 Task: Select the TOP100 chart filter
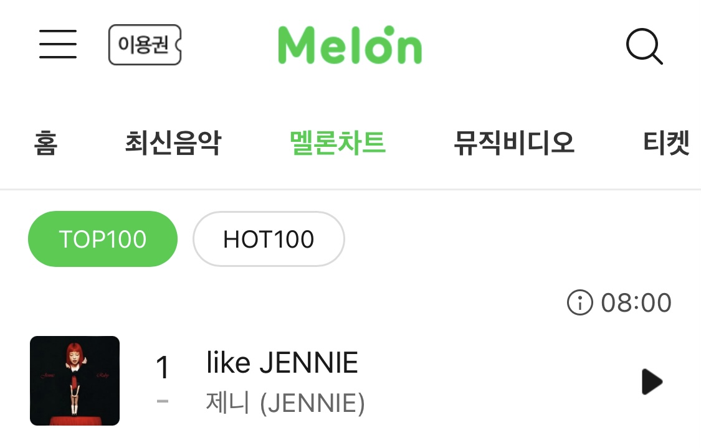tap(103, 239)
